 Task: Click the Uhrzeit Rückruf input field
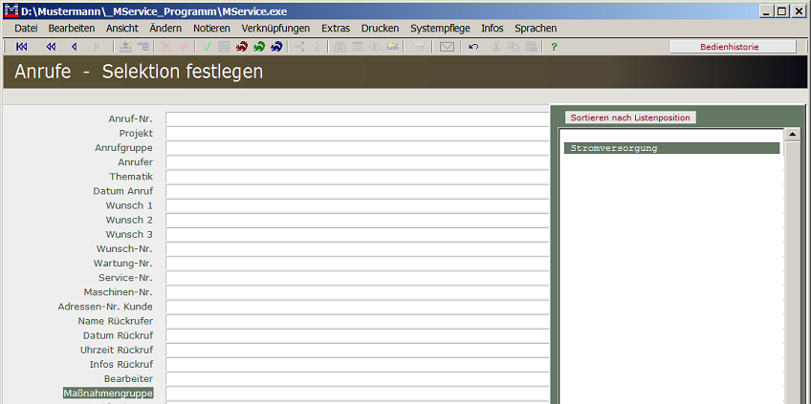pyautogui.click(x=358, y=351)
